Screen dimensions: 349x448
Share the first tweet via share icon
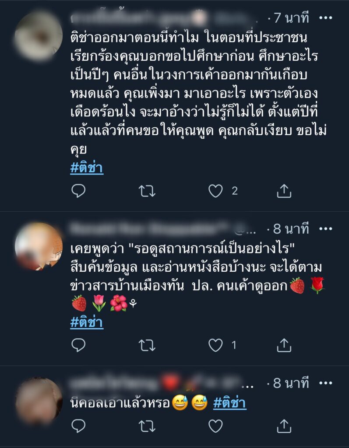pyautogui.click(x=284, y=191)
